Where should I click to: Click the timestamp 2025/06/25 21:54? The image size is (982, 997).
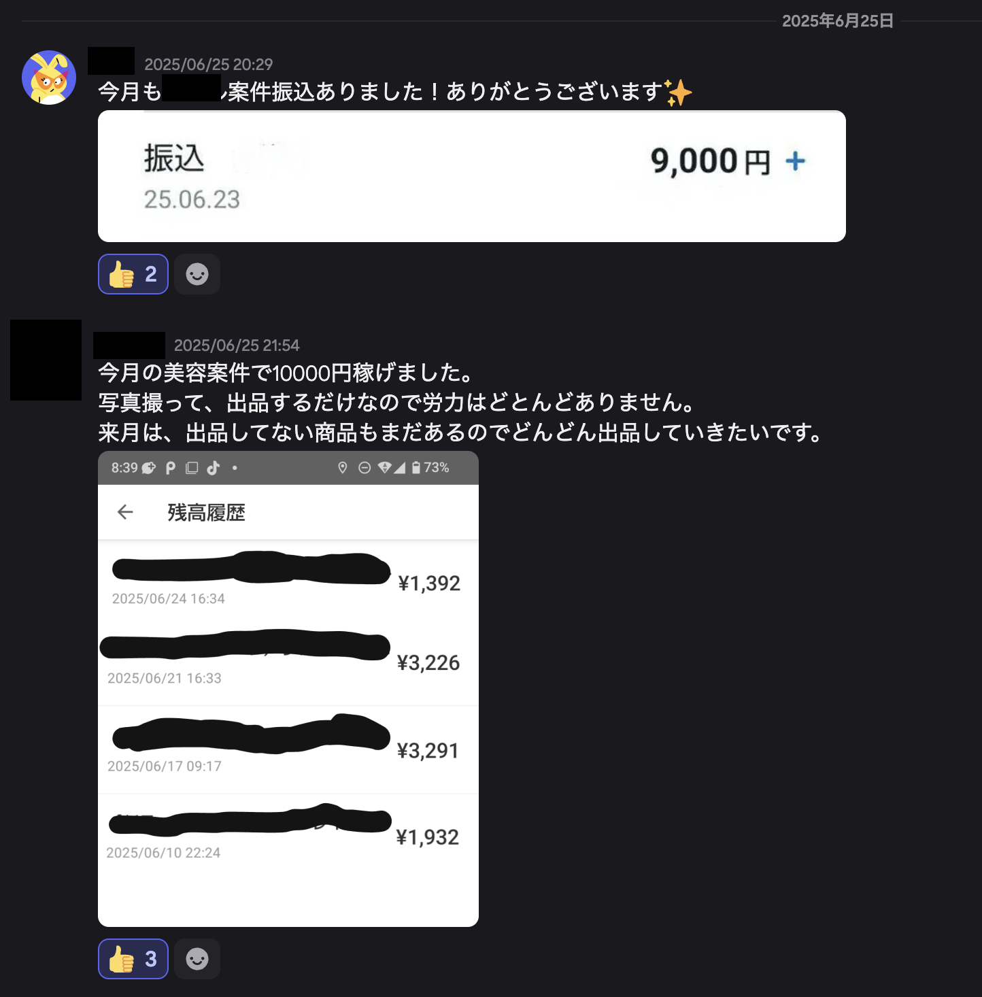pos(237,345)
